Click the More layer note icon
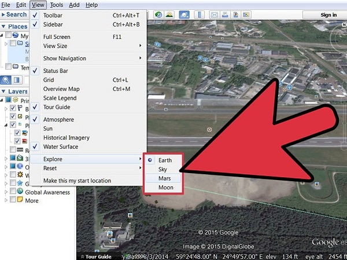 pos(20,199)
